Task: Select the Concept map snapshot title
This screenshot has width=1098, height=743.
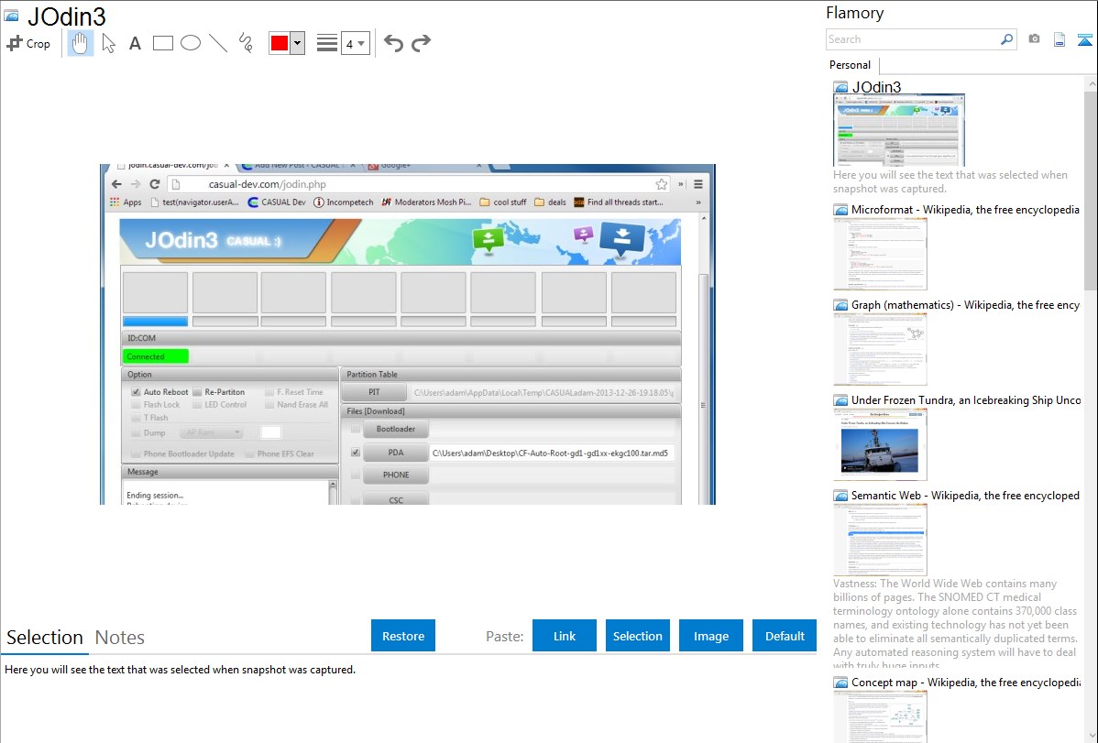Action: pyautogui.click(x=966, y=682)
